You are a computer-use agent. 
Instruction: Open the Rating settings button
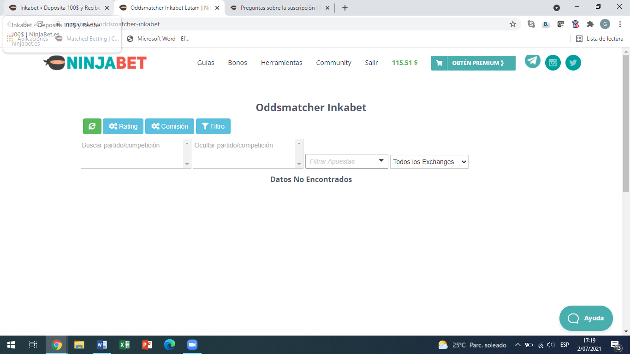tap(123, 126)
